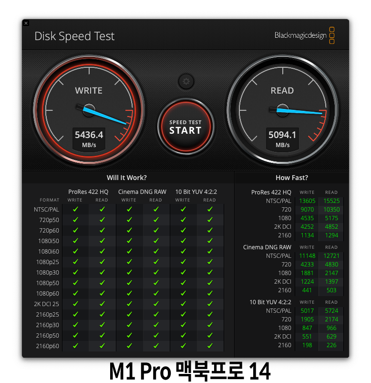Screen dimensions: 371x383
Task: Click YUV 1080 read value 966
Action: [x=331, y=328]
